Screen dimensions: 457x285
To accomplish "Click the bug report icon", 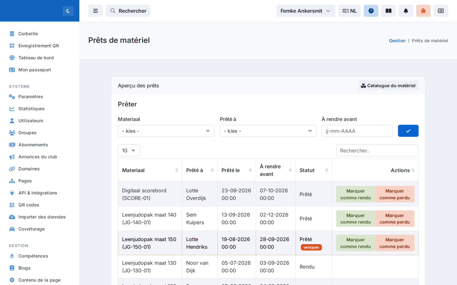I will click(x=423, y=11).
